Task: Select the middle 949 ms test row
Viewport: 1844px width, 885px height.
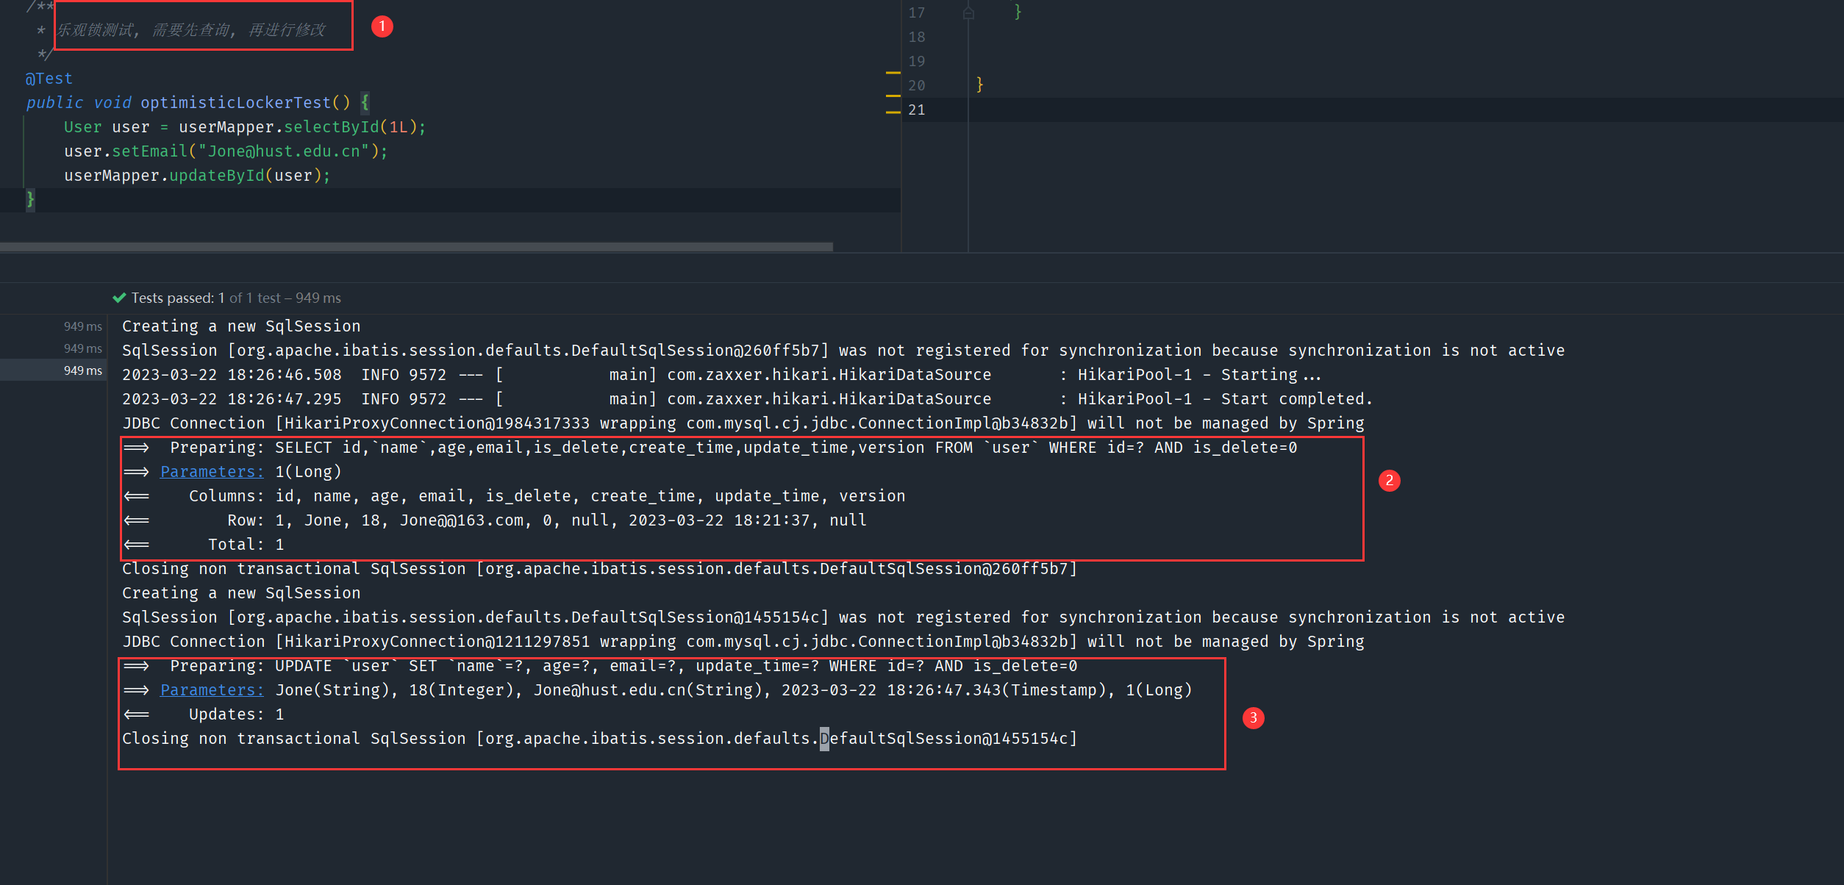Action: pyautogui.click(x=82, y=348)
